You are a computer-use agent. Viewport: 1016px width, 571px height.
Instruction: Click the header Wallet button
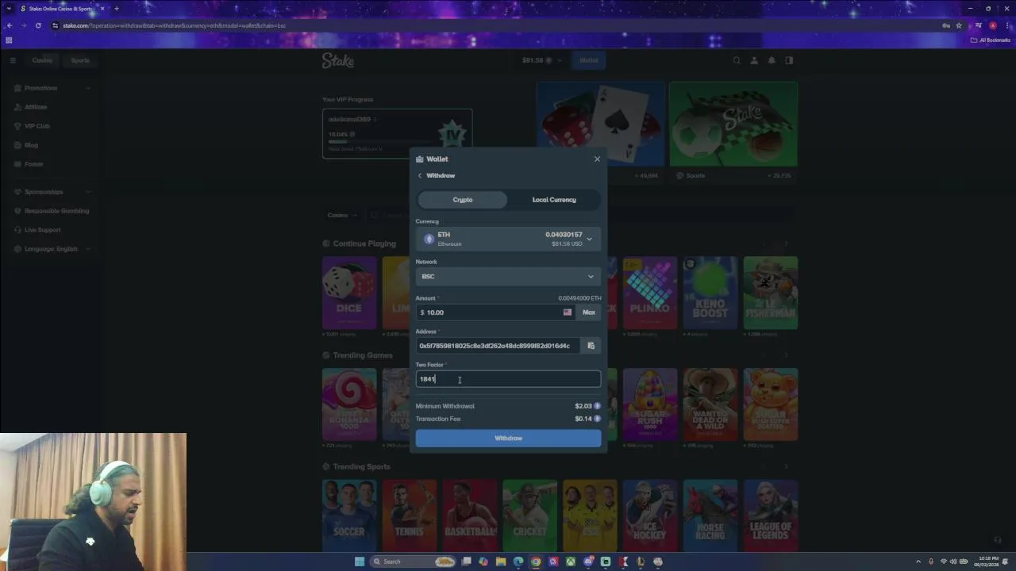click(588, 60)
